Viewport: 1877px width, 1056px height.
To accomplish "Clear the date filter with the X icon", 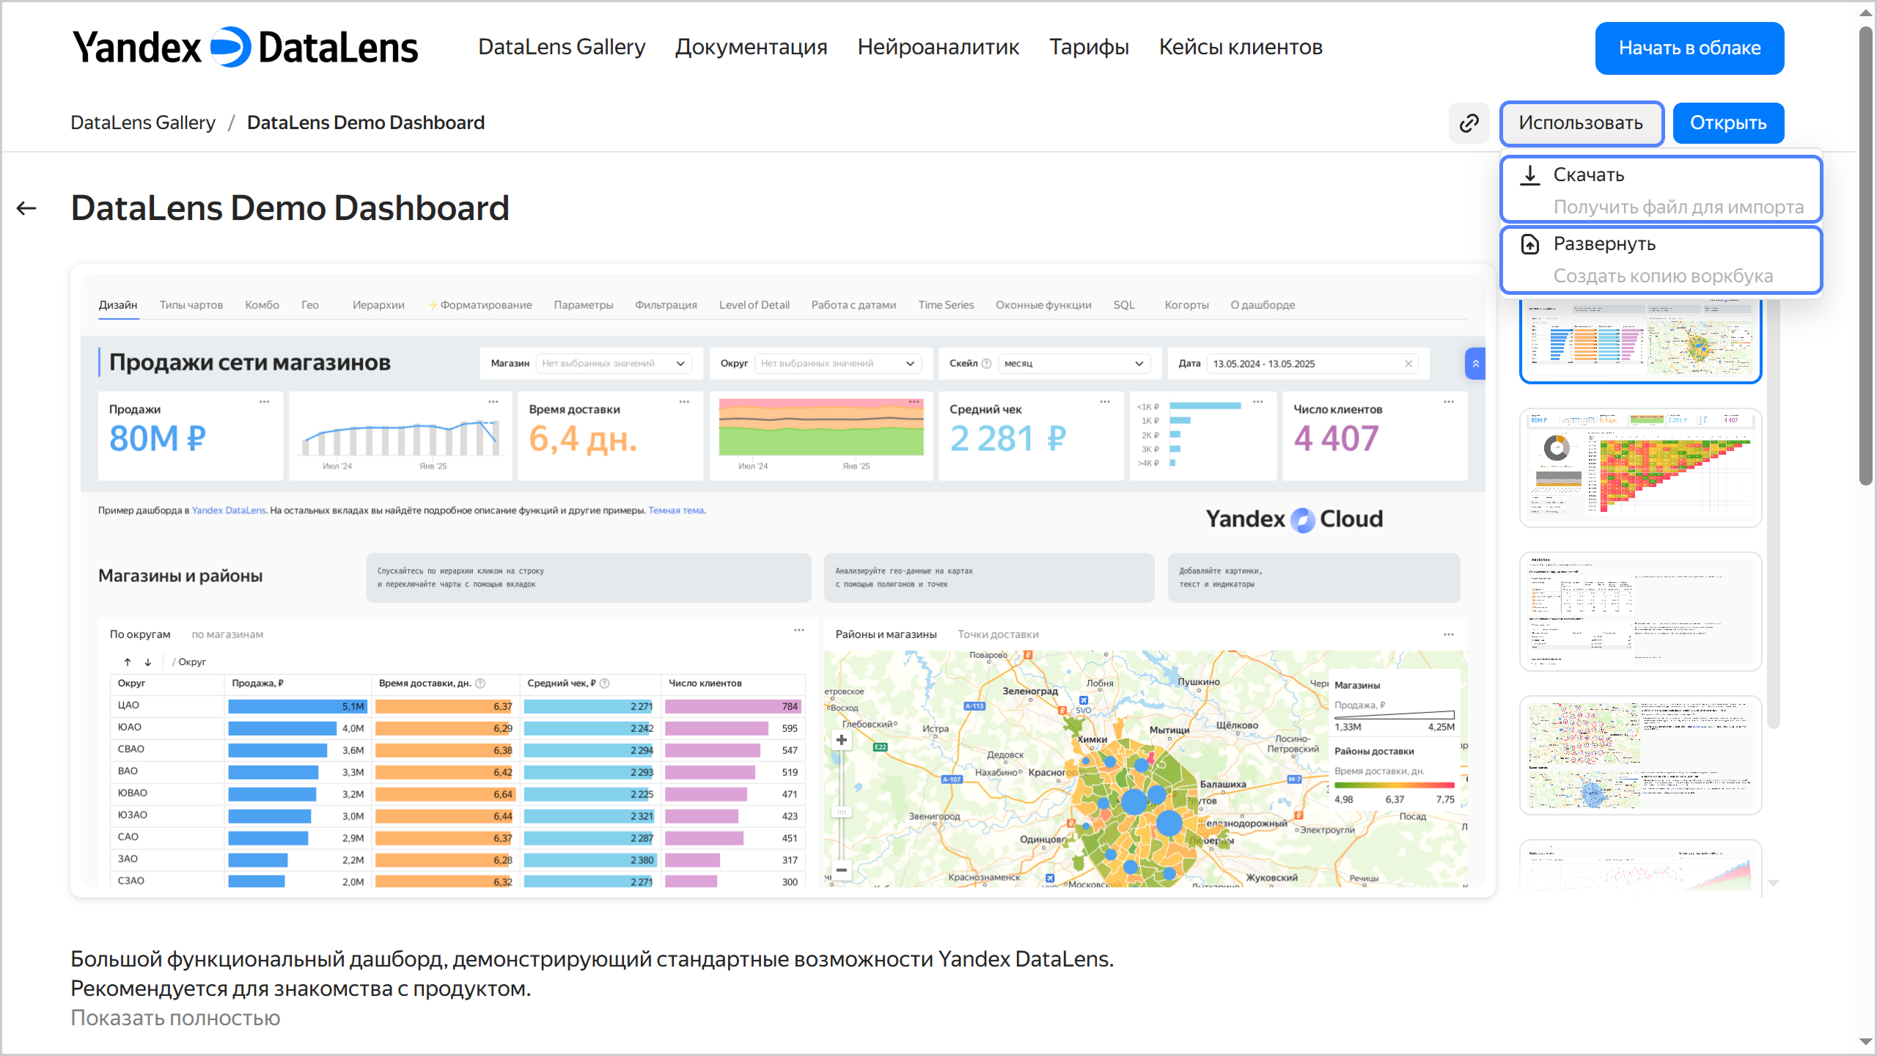I will [1408, 364].
